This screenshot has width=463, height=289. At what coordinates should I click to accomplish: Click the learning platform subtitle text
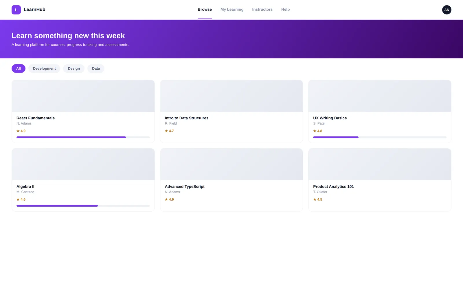pos(70,45)
